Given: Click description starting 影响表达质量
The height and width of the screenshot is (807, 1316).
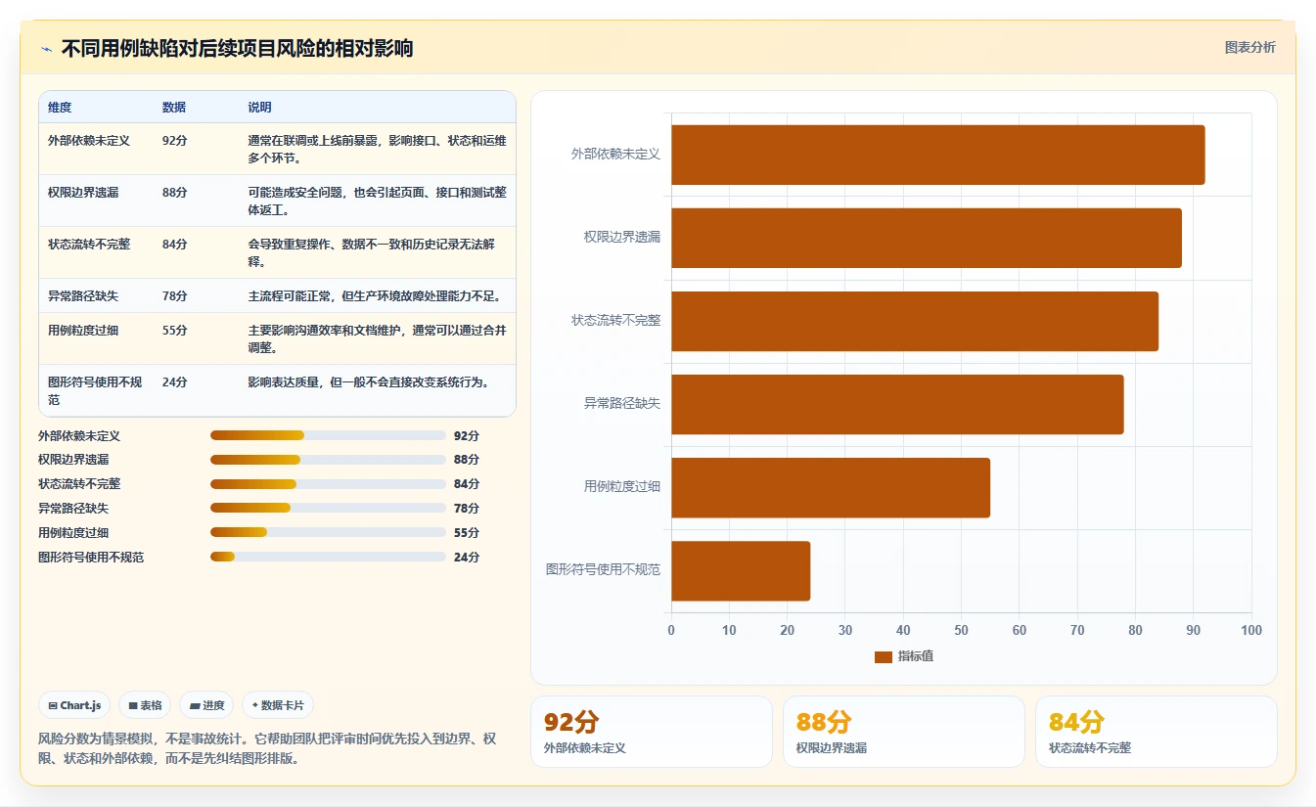Looking at the screenshot, I should click(369, 382).
